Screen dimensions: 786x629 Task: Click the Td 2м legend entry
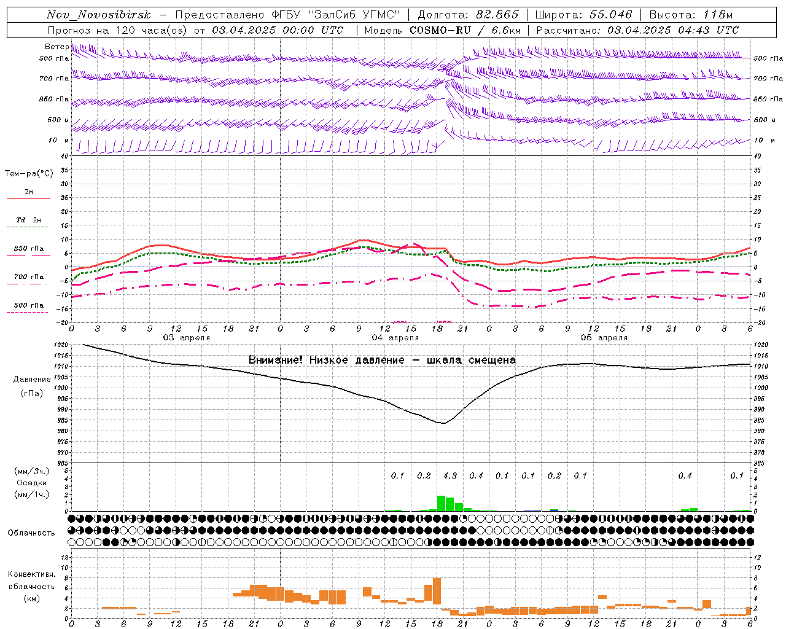(28, 219)
